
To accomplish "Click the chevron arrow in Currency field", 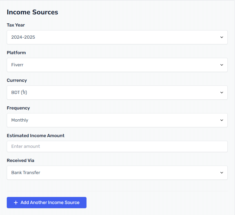I will (222, 93).
